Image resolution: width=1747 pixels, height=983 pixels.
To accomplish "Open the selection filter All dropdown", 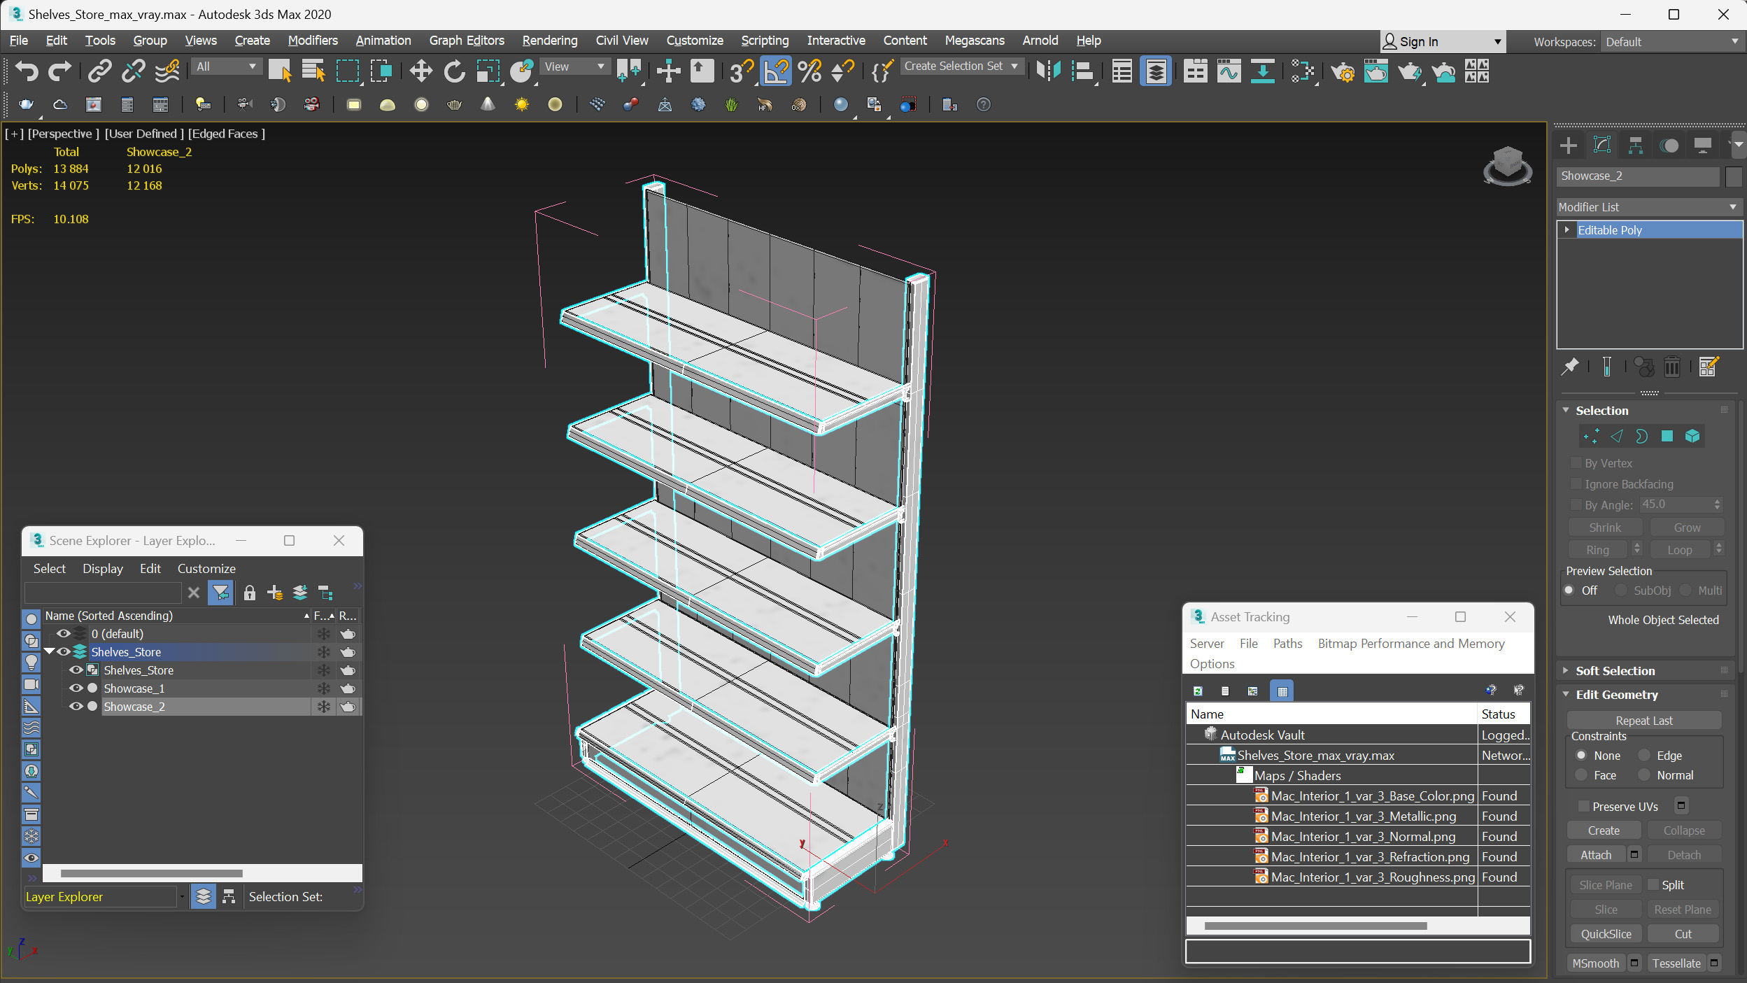I will 227,66.
